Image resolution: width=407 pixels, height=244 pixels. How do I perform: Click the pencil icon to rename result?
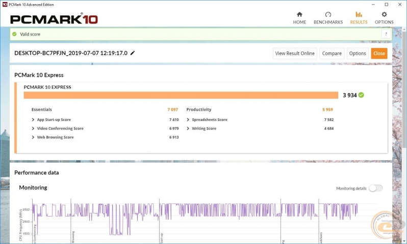(x=133, y=53)
